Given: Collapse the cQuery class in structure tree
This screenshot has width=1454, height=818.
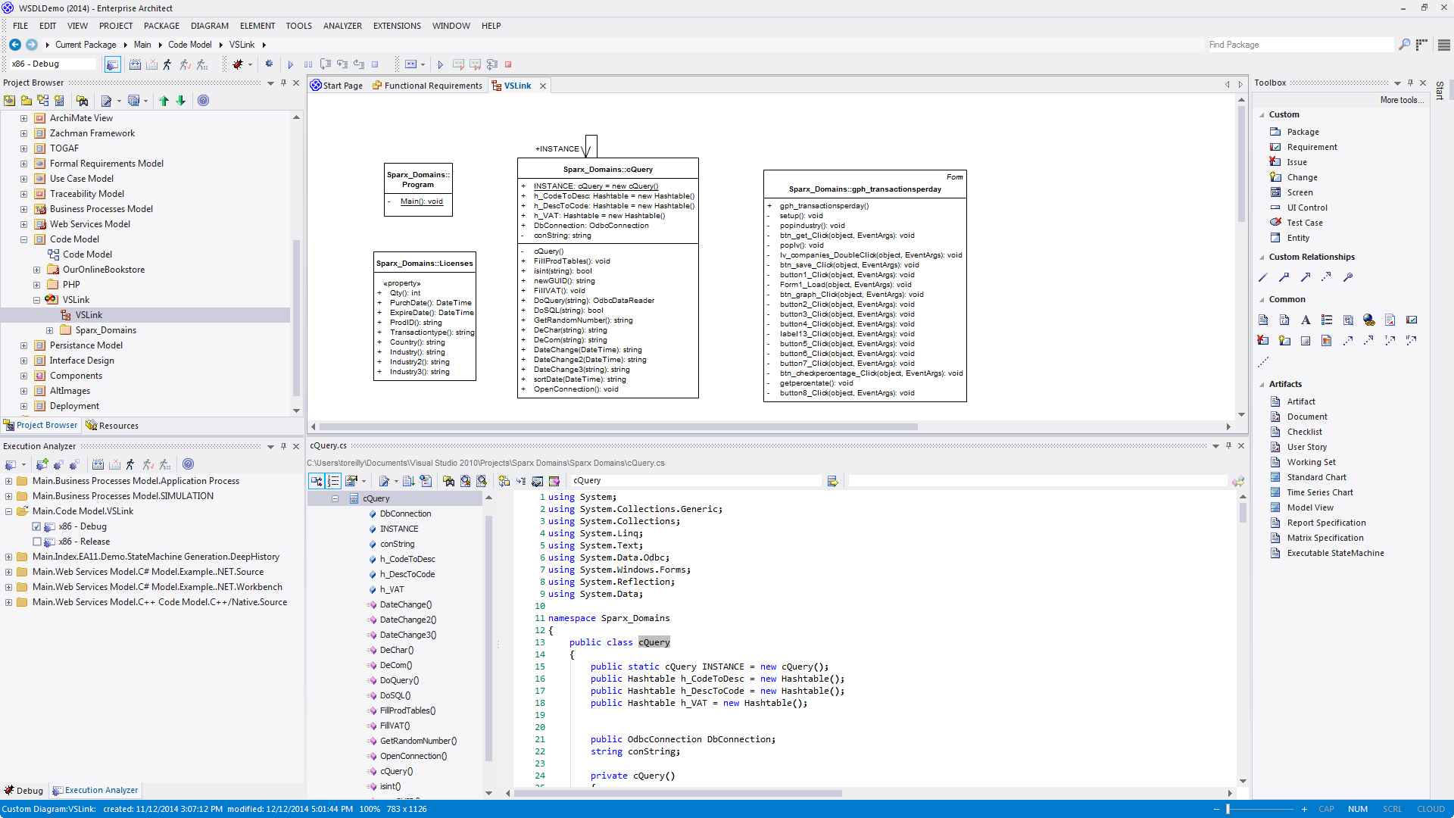Looking at the screenshot, I should (x=335, y=498).
